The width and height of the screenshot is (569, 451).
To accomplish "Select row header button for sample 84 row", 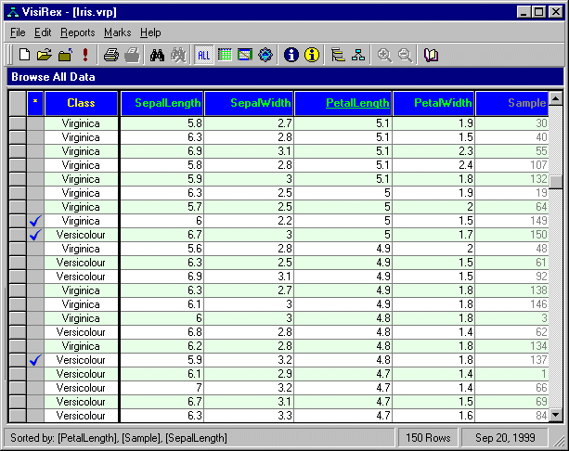I will [18, 416].
